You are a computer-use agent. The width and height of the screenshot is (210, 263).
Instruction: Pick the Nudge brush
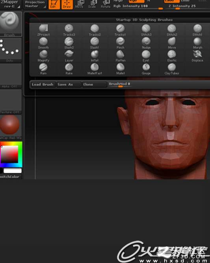(146, 43)
